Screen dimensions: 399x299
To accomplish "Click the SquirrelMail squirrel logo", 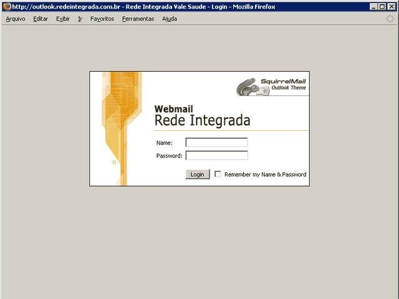I will pyautogui.click(x=252, y=87).
